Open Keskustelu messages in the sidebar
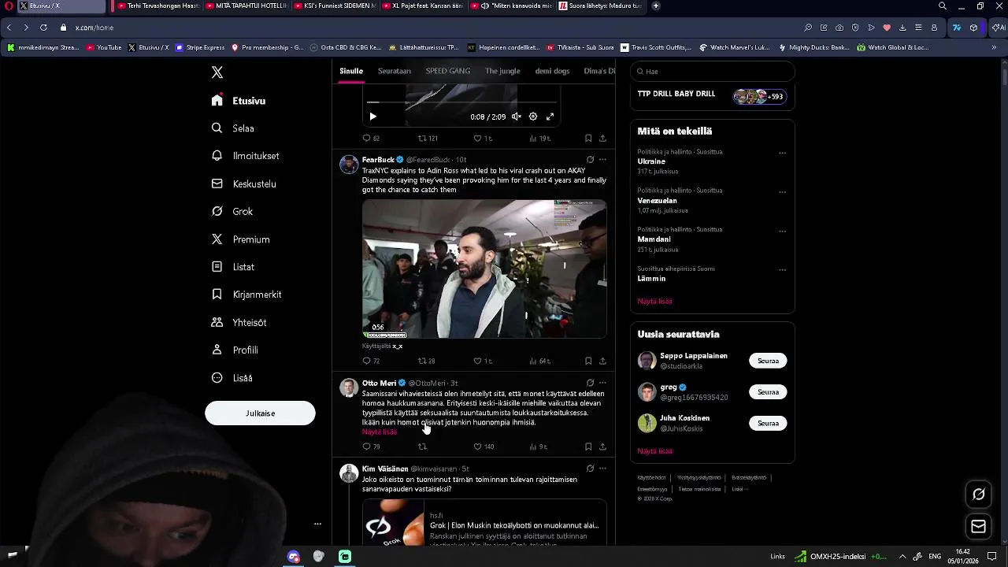This screenshot has height=567, width=1008. click(x=244, y=183)
